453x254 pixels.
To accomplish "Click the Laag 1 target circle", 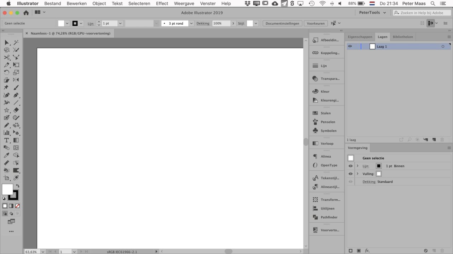I will [443, 47].
